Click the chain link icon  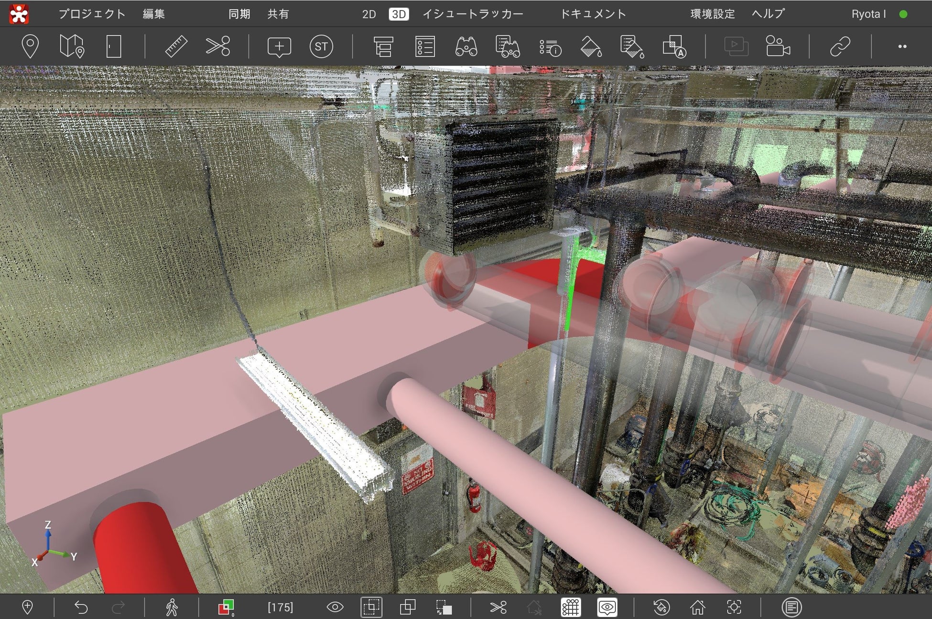840,47
